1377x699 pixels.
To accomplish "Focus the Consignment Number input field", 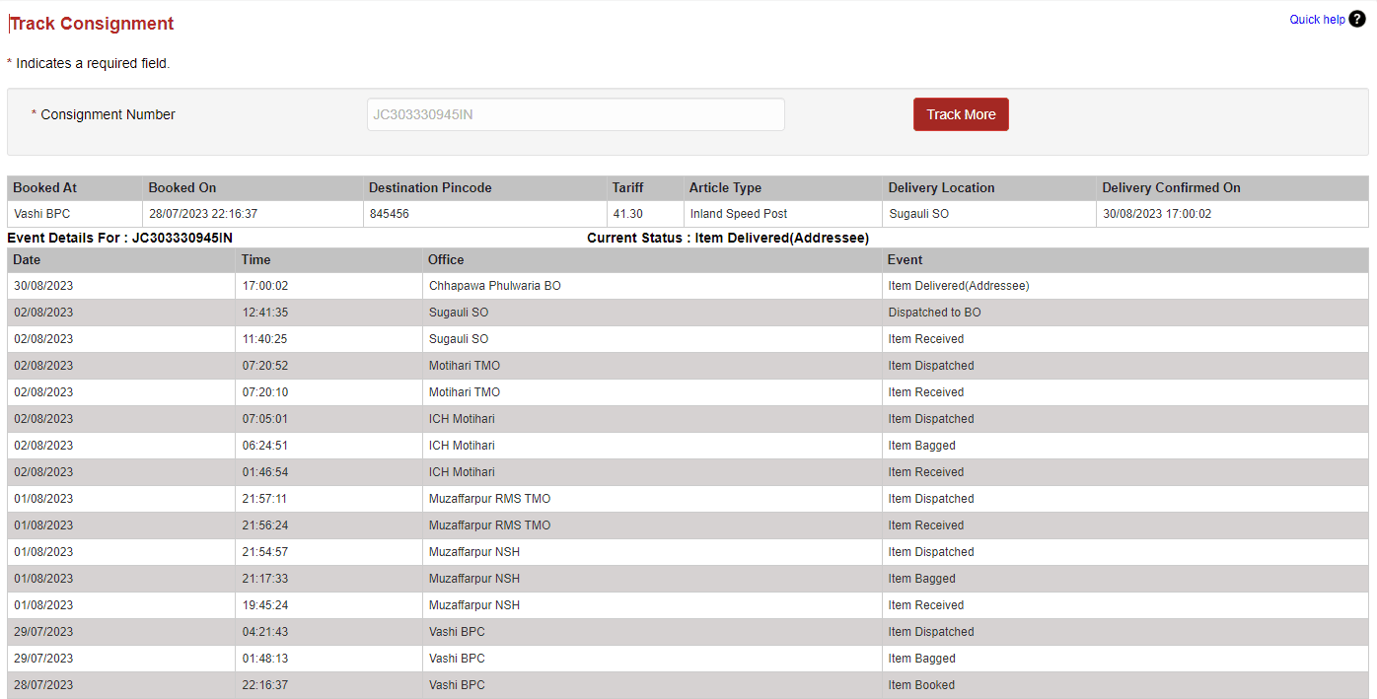I will point(576,114).
